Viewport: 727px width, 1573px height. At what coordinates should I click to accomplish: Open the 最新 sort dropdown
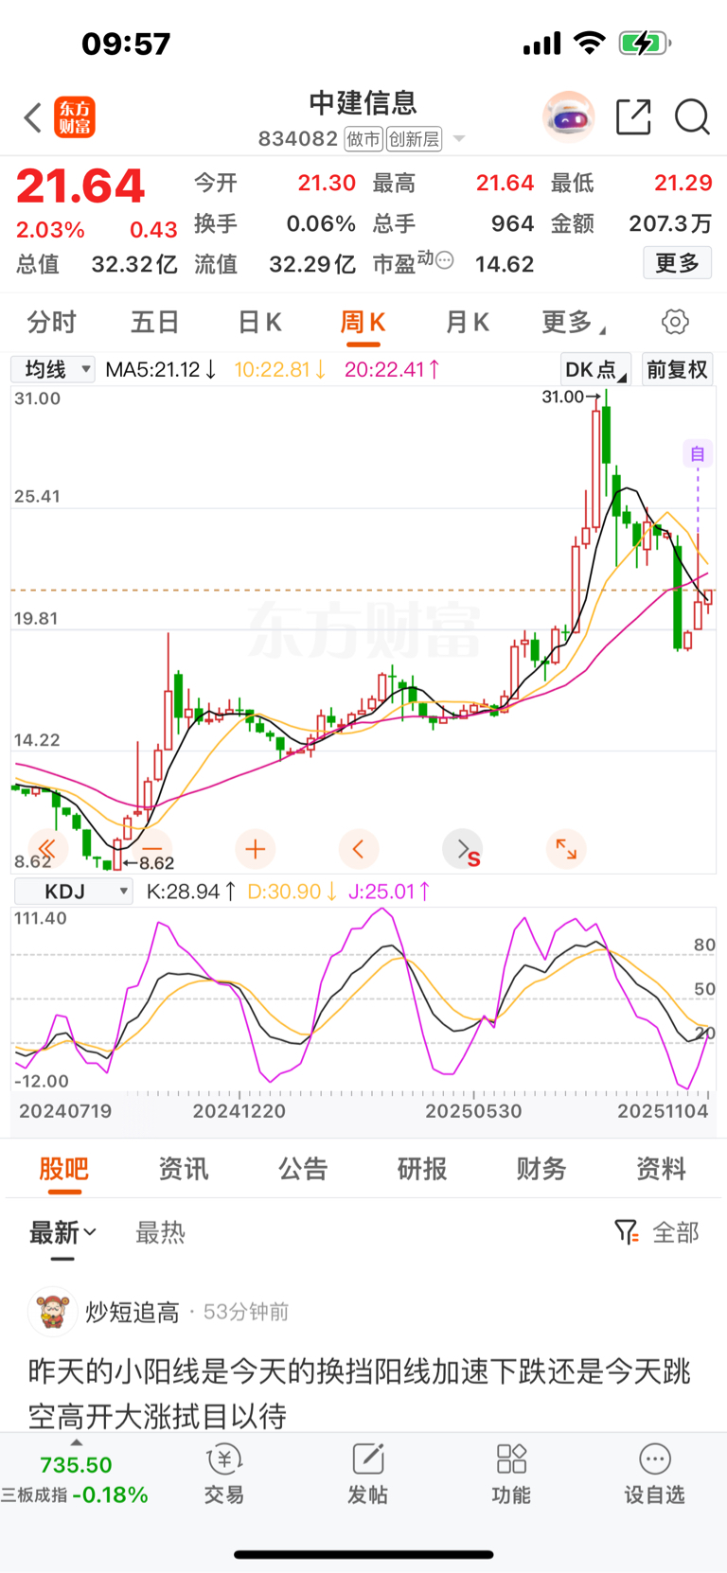point(62,1232)
